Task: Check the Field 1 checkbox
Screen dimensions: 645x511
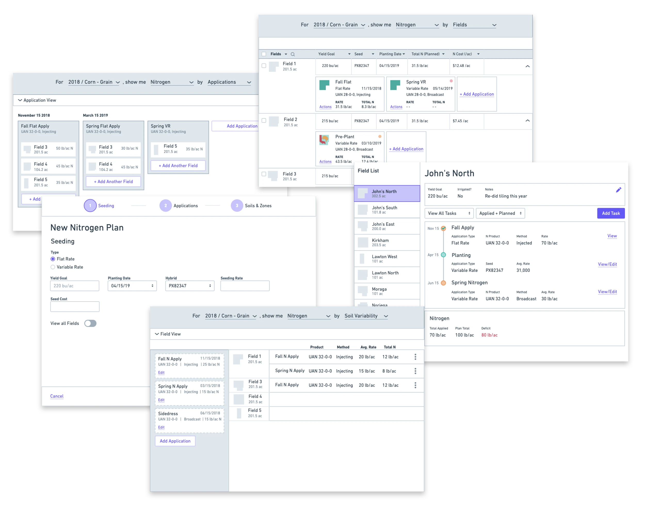Action: 264,65
